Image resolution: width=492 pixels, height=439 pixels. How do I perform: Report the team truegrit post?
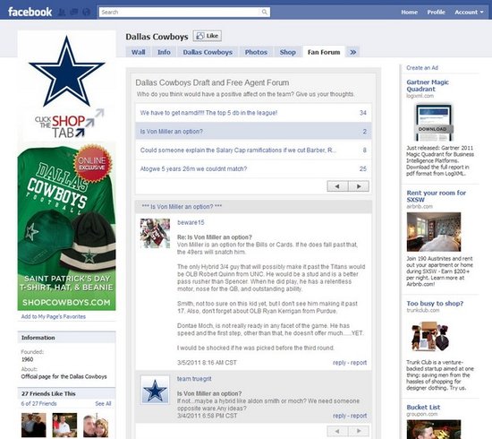(x=359, y=416)
